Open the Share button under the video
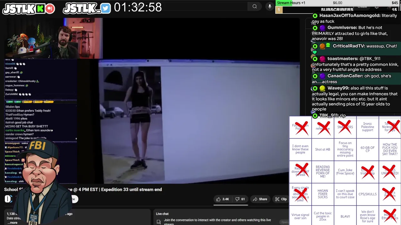The image size is (401, 225). [260, 199]
